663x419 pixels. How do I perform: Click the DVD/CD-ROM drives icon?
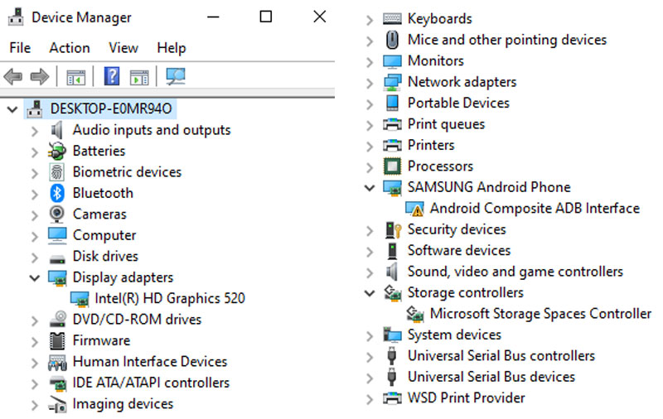tap(57, 320)
